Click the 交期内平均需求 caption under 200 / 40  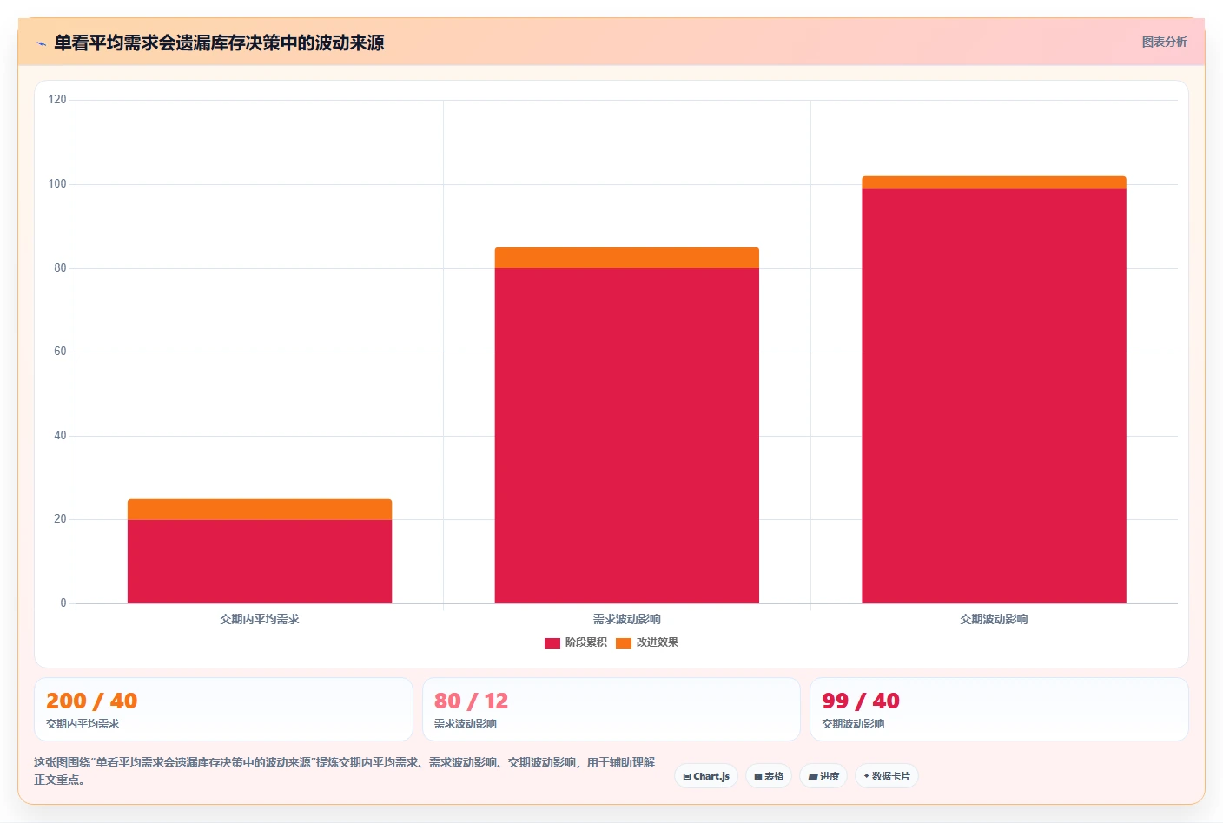click(x=83, y=724)
